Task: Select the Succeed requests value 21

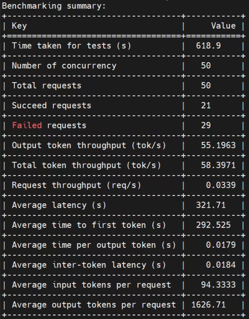Action: (x=206, y=106)
